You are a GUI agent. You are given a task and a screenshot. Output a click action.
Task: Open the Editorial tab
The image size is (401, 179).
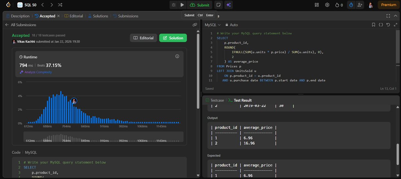click(74, 16)
